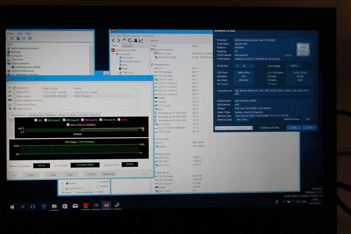Click the help icon in Device Manager toolbar
The width and height of the screenshot is (351, 234).
(x=18, y=39)
